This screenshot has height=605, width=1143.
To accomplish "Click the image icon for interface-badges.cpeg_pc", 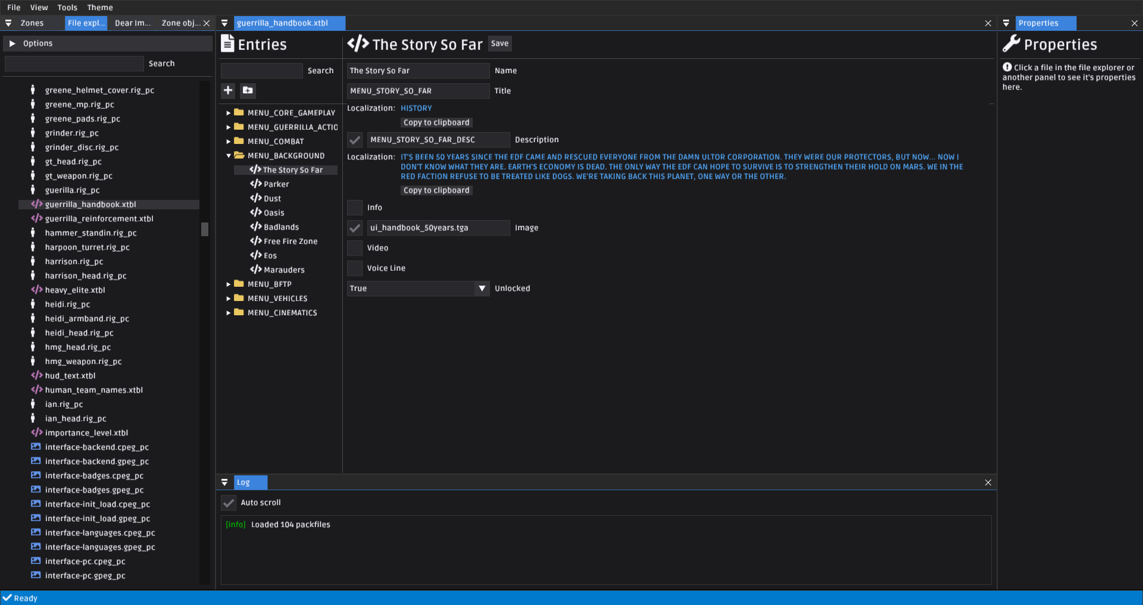I will [x=36, y=476].
